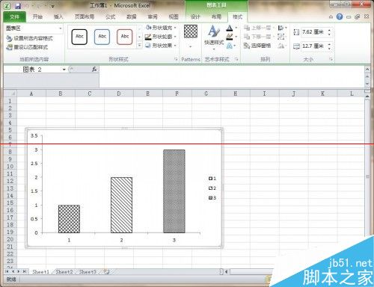Switch to Sheet1 tab

coord(40,272)
